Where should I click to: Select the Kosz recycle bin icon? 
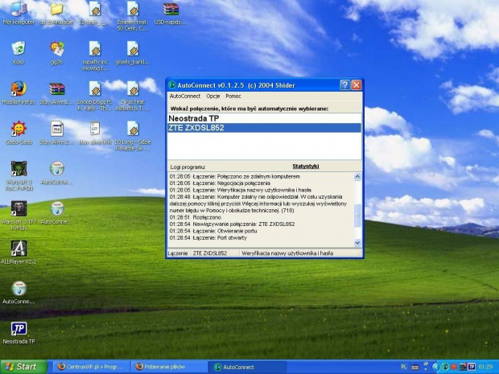[x=19, y=50]
